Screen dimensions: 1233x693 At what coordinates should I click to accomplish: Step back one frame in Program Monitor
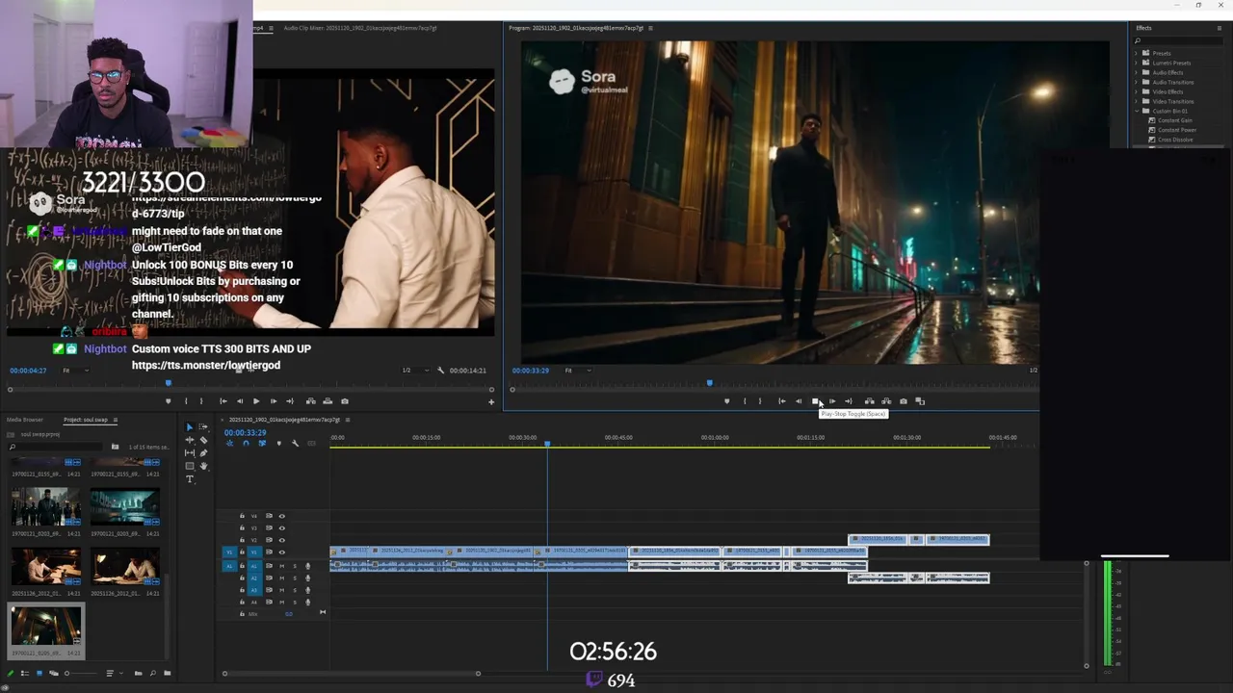click(x=799, y=401)
